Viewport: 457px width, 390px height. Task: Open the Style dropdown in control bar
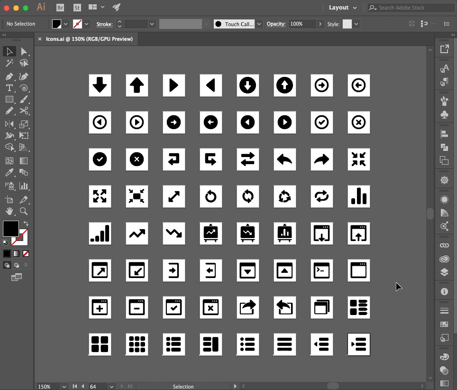click(356, 24)
